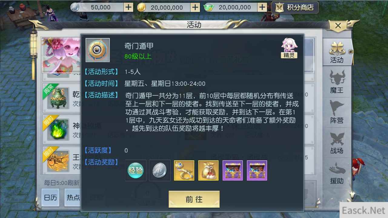The image size is (388, 218).
Task: Open the 战场 battlefield tab
Action: (337, 143)
